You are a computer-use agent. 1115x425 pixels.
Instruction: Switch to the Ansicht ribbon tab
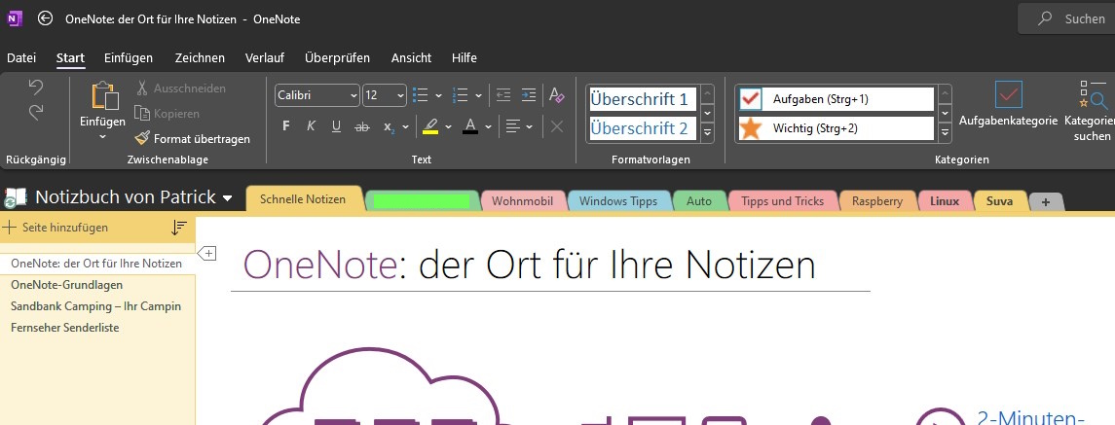(x=411, y=58)
